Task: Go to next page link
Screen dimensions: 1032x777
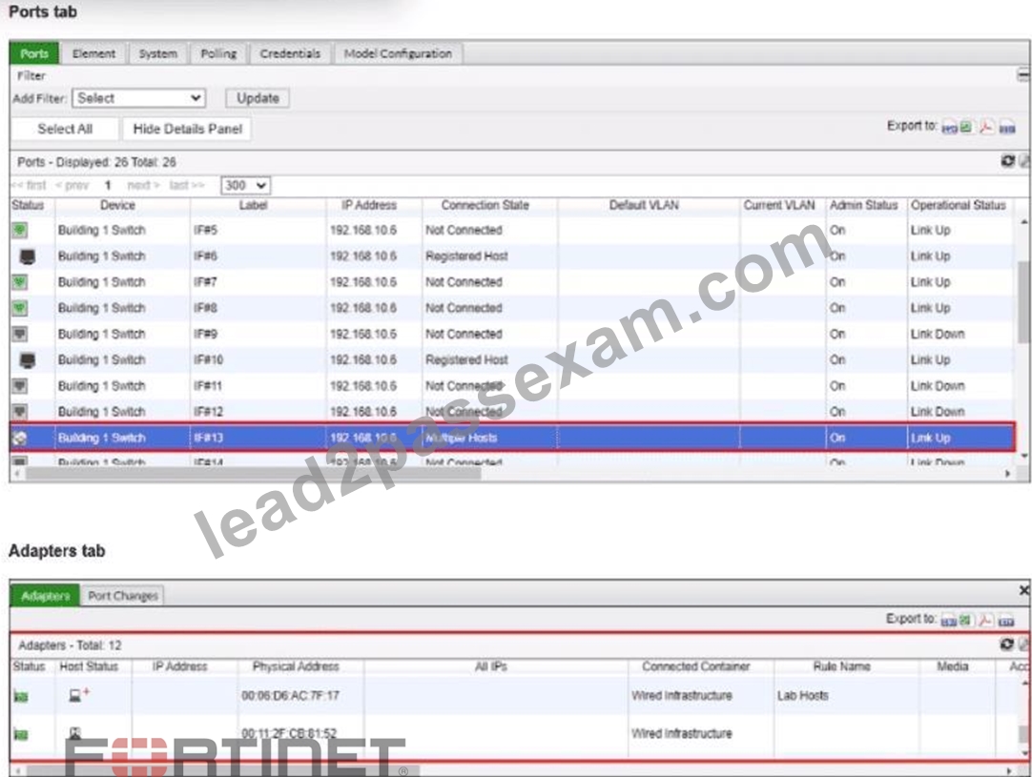Action: point(143,186)
